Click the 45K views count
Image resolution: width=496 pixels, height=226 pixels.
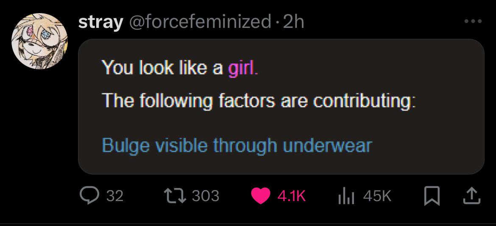[x=377, y=196]
